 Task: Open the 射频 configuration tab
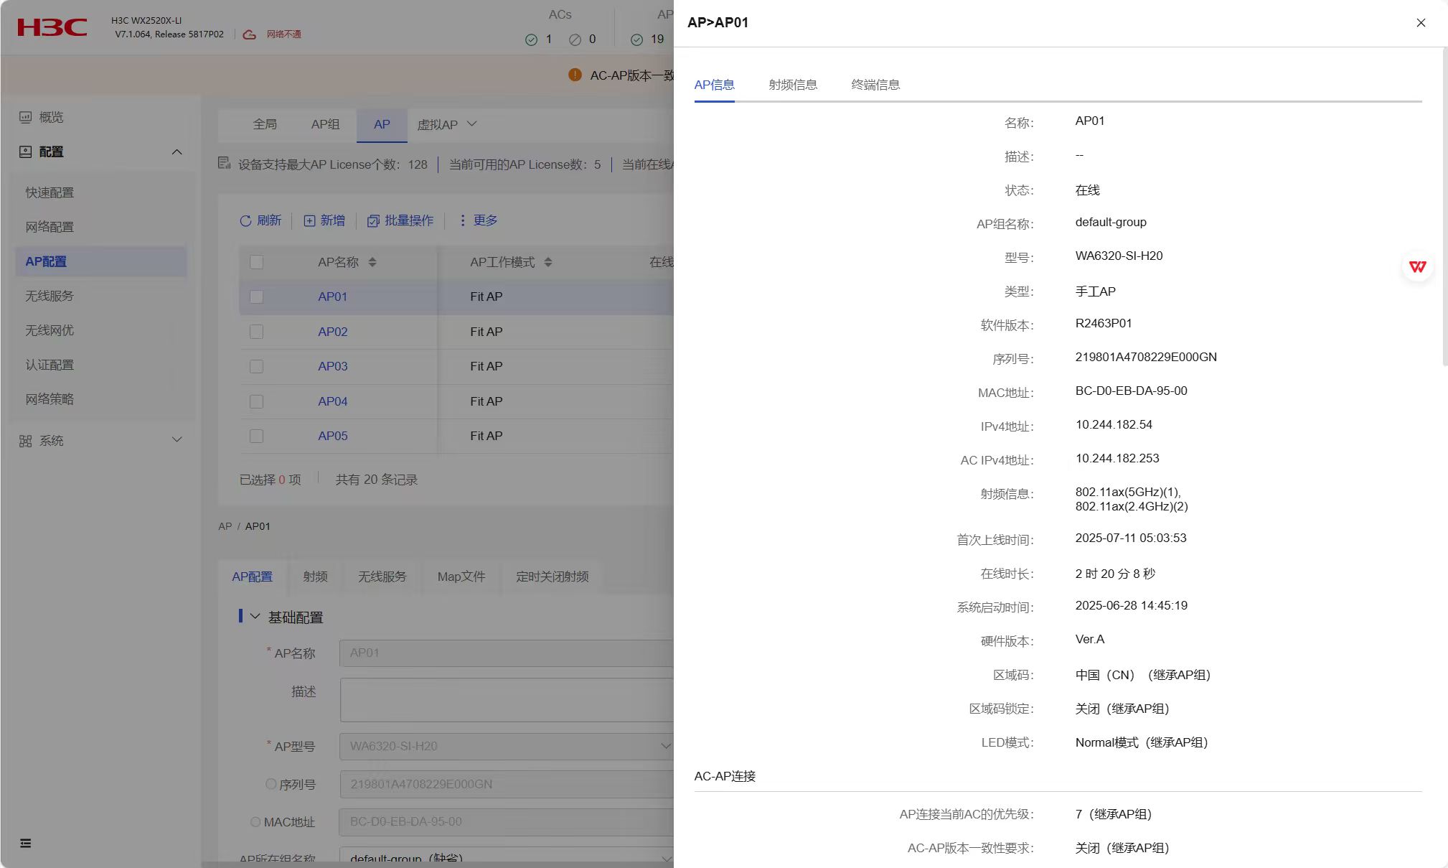click(315, 577)
